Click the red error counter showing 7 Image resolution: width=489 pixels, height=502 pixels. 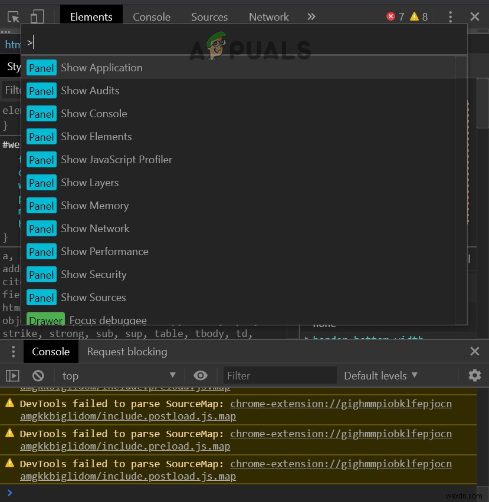pyautogui.click(x=394, y=16)
